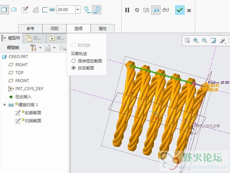
Task: Click the glasses verify preview icon
Action: click(x=165, y=10)
